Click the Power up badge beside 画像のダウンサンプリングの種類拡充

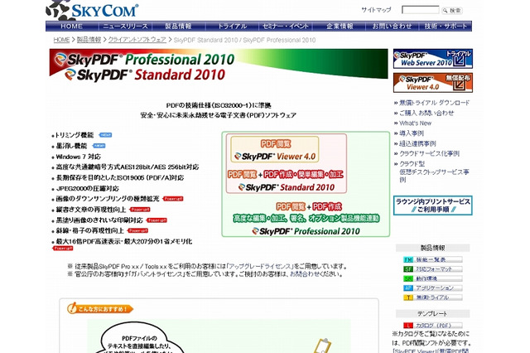[173, 199]
